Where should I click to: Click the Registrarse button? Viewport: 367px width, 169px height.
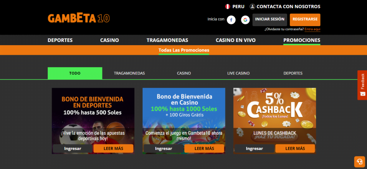[x=305, y=20]
